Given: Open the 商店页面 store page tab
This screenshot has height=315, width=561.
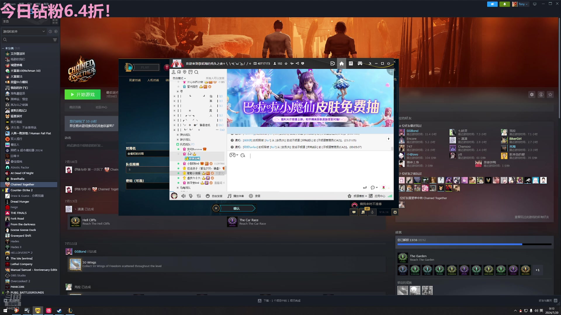Looking at the screenshot, I should coord(75,107).
